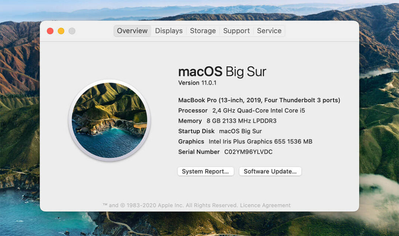Return to the Overview tab
This screenshot has height=236, width=399.
[x=132, y=31]
